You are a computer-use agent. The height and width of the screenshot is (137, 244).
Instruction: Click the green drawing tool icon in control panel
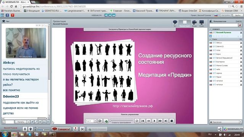coord(106,121)
